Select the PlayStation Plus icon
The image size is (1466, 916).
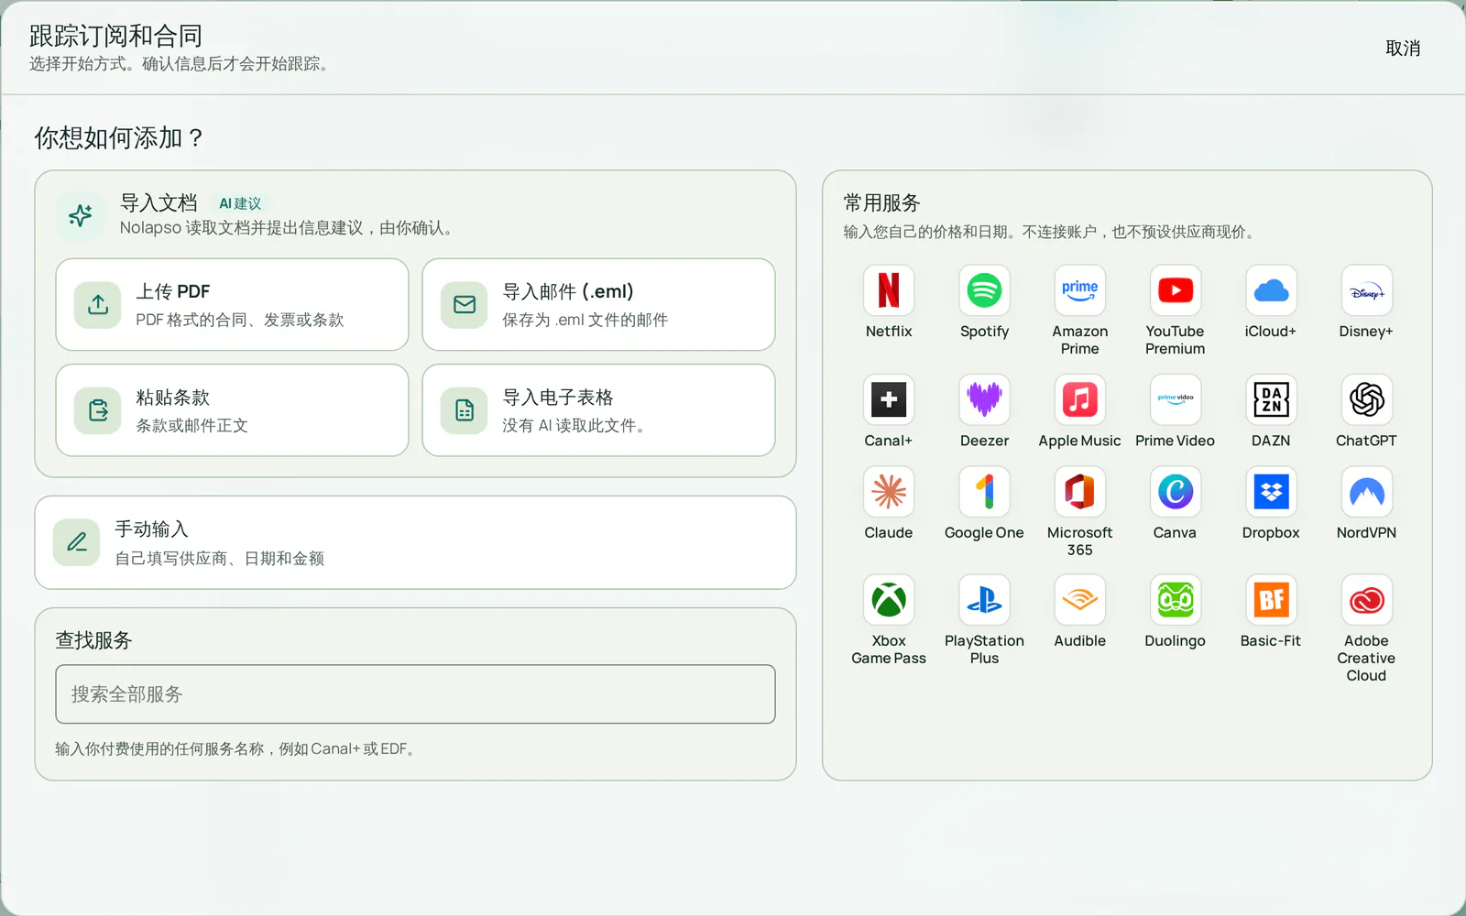(x=984, y=600)
